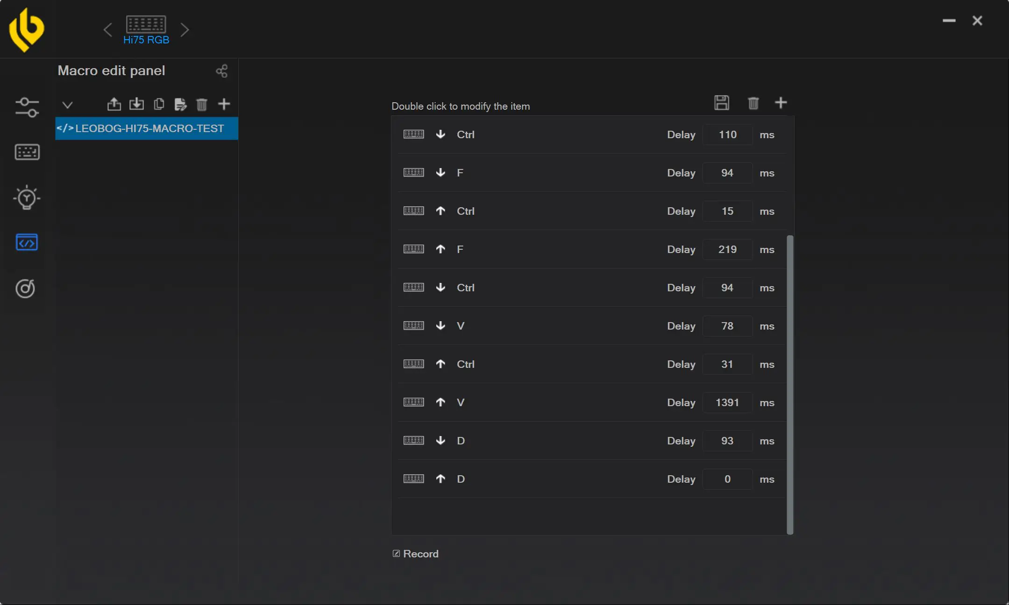Image resolution: width=1009 pixels, height=605 pixels.
Task: Click the macro steps vertical scrollbar
Action: click(790, 385)
